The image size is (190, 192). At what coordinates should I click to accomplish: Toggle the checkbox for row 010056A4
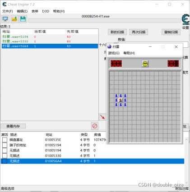pyautogui.click(x=5, y=161)
